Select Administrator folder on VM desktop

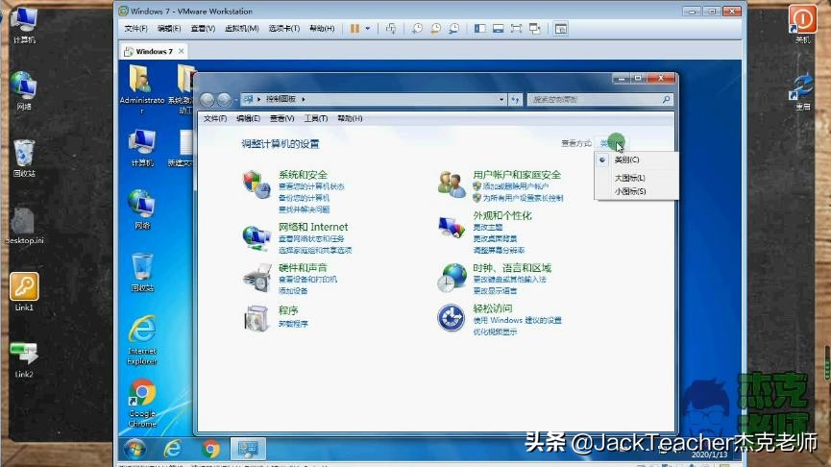[x=141, y=88]
